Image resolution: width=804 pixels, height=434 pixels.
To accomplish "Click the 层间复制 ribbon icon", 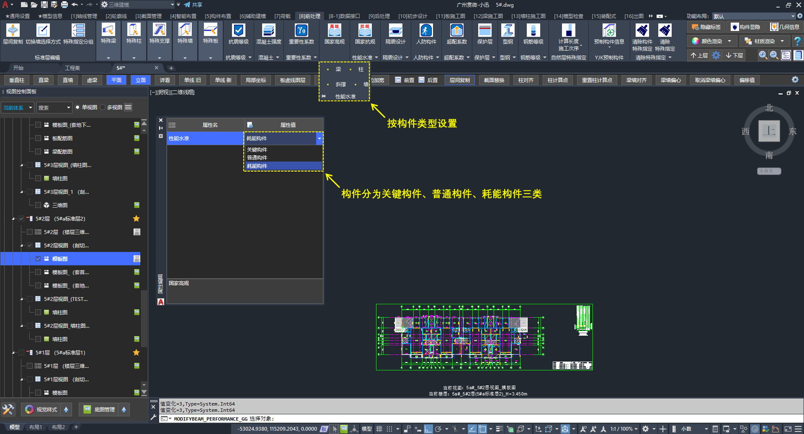I will tap(13, 31).
